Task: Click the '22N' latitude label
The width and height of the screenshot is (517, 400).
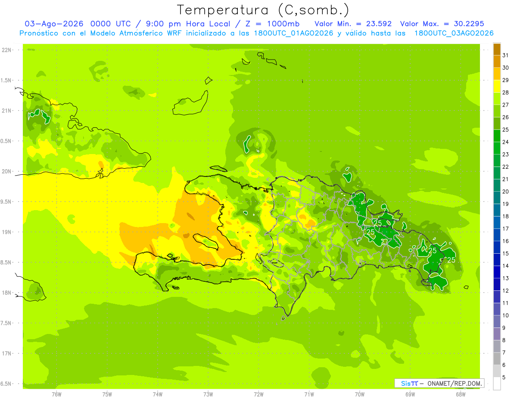Action: 6,50
